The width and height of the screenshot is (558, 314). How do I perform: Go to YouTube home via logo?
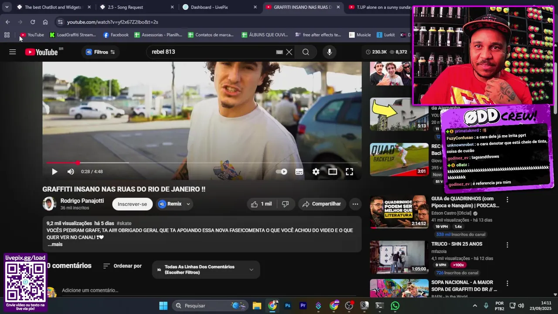point(41,52)
